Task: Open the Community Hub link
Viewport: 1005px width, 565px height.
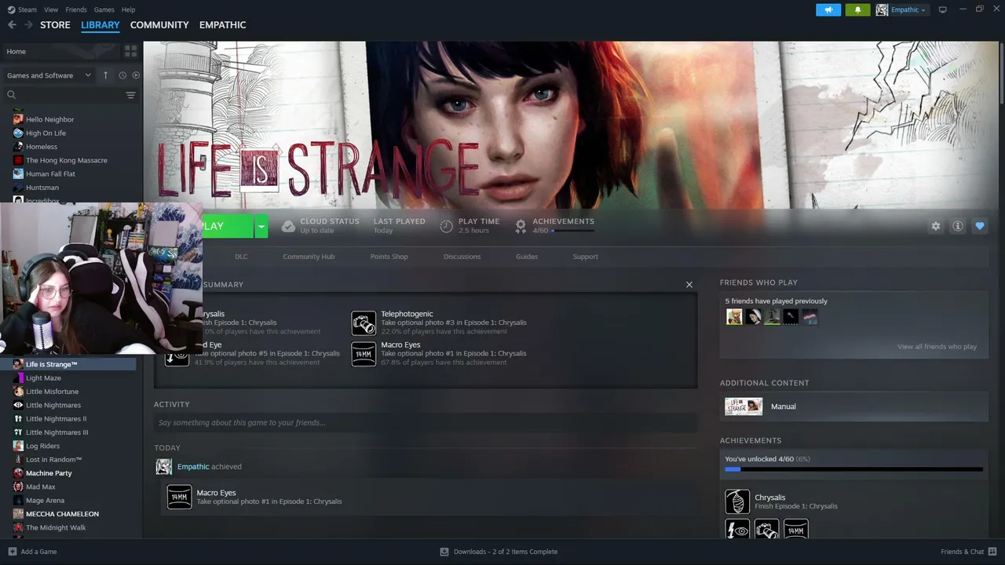Action: 309,257
